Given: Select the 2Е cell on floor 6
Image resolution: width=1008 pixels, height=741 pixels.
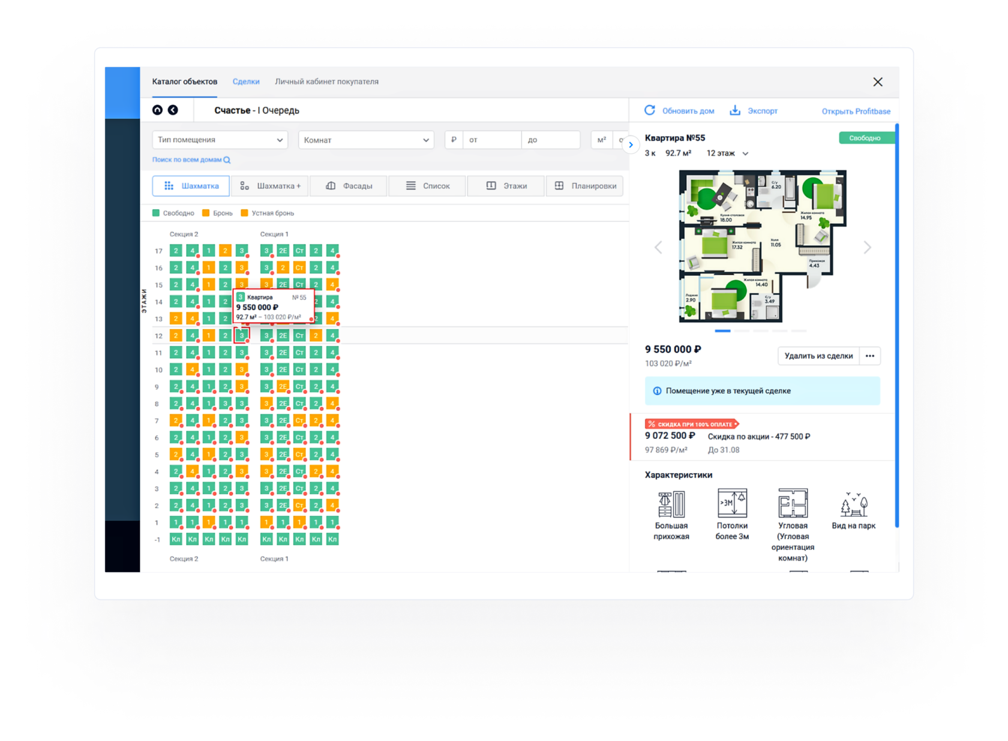Looking at the screenshot, I should tap(283, 437).
